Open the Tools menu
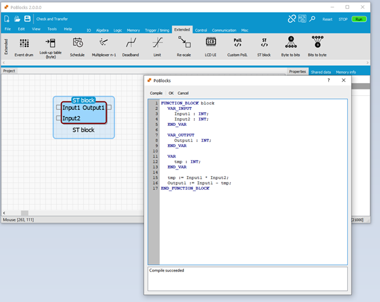Screen dimensions: 380x302 point(52,29)
